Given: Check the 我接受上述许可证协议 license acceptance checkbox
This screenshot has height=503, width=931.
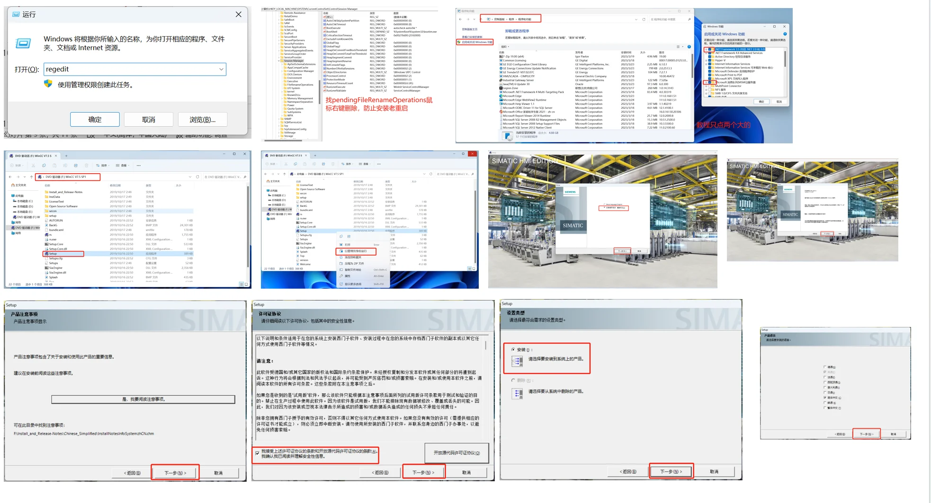Looking at the screenshot, I should pyautogui.click(x=258, y=453).
